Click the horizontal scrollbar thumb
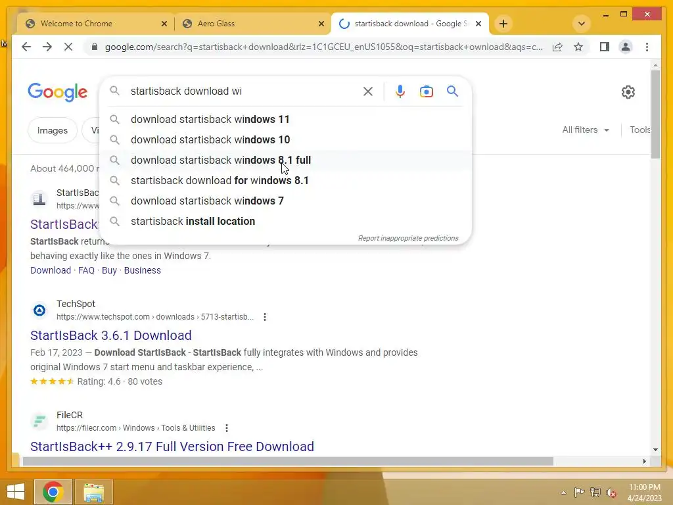Image resolution: width=673 pixels, height=505 pixels. pyautogui.click(x=288, y=461)
